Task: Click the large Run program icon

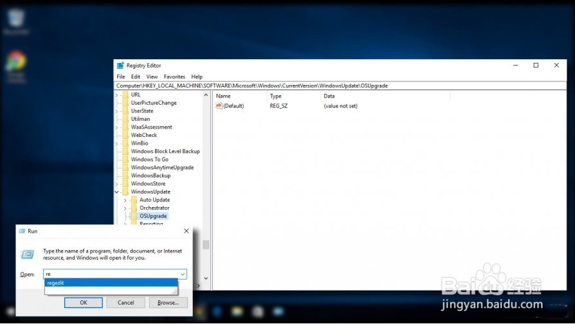Action: click(x=28, y=254)
